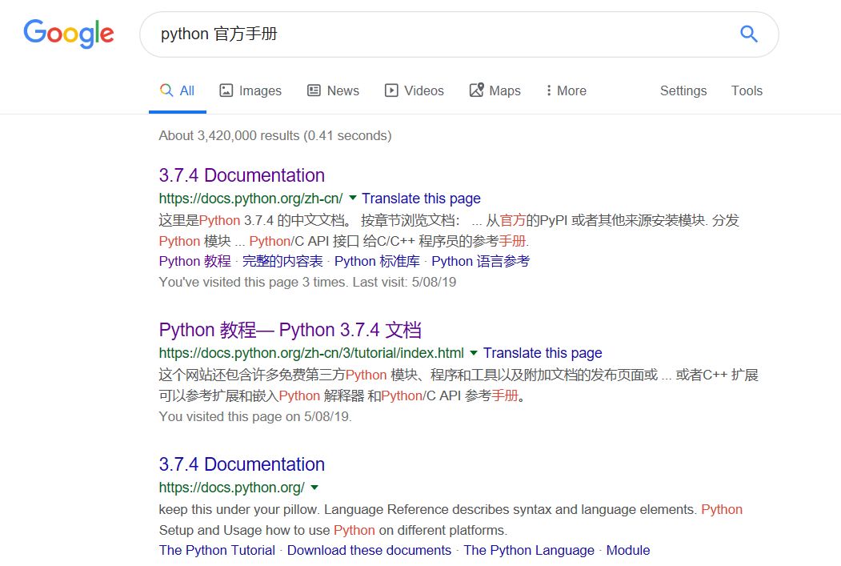Click the tutorial/index.html green URL text

point(311,353)
